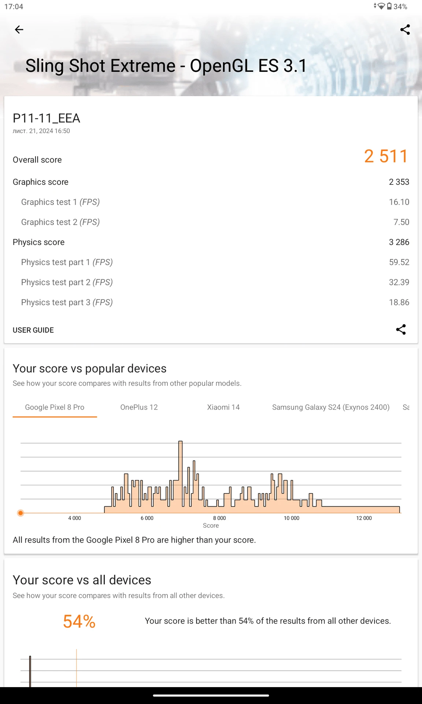Switch to the OnePlus 12 tab
The image size is (422, 704).
[x=139, y=407]
